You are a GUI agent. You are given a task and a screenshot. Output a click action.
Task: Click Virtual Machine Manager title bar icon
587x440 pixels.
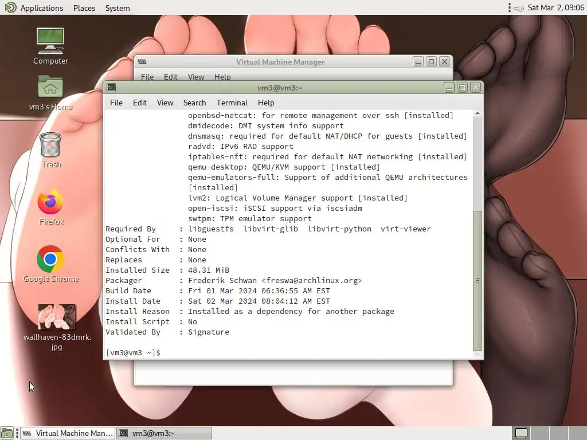(142, 62)
